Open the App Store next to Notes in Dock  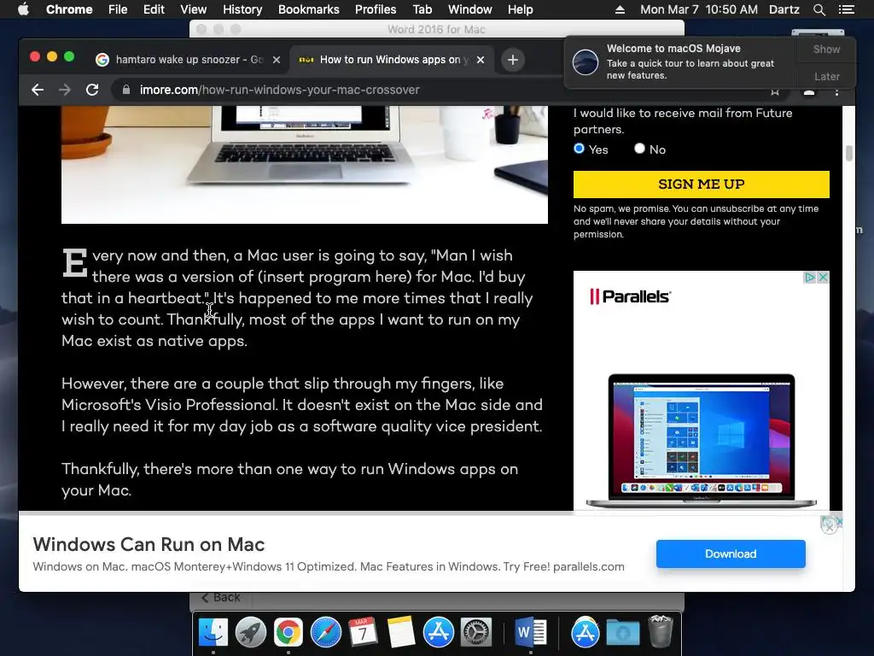[x=438, y=632]
